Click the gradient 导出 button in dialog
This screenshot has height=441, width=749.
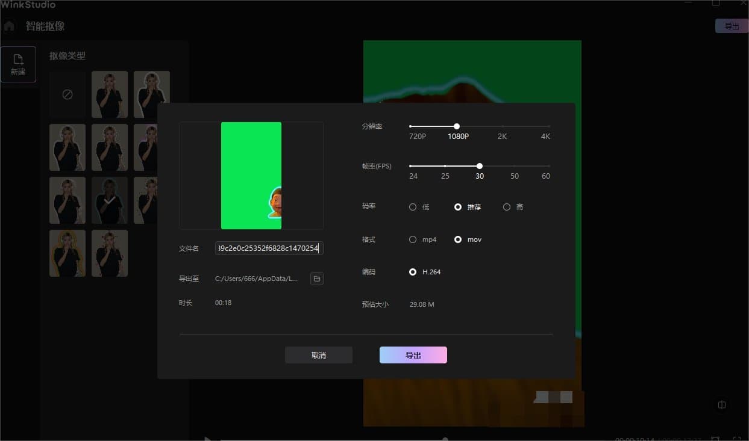coord(413,355)
